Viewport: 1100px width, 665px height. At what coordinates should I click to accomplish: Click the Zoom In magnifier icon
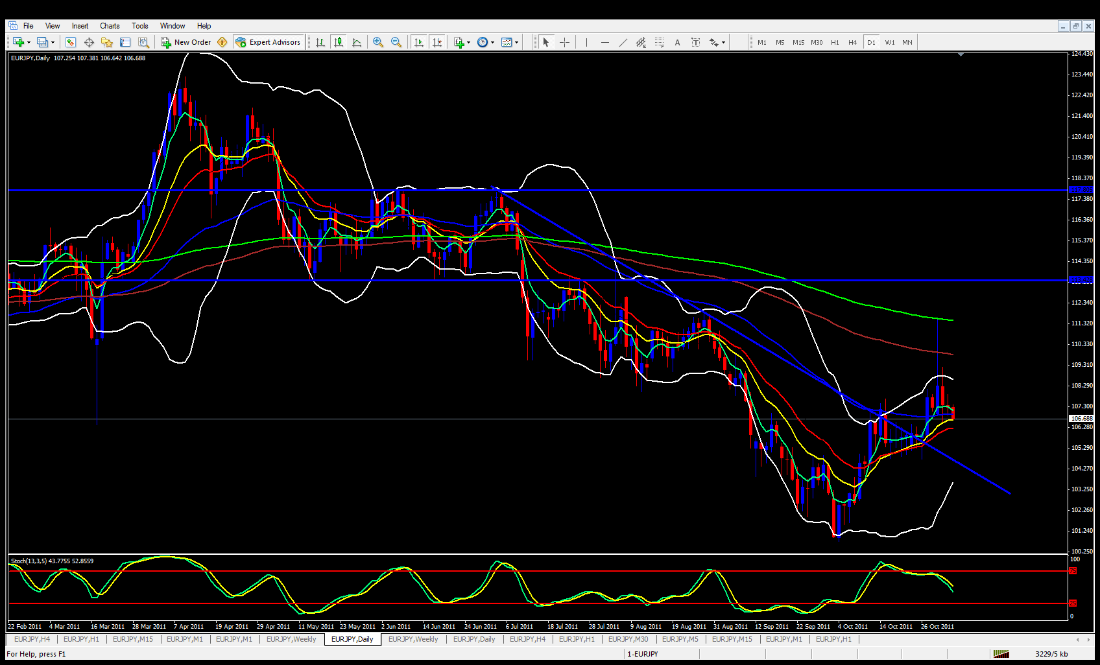click(377, 42)
